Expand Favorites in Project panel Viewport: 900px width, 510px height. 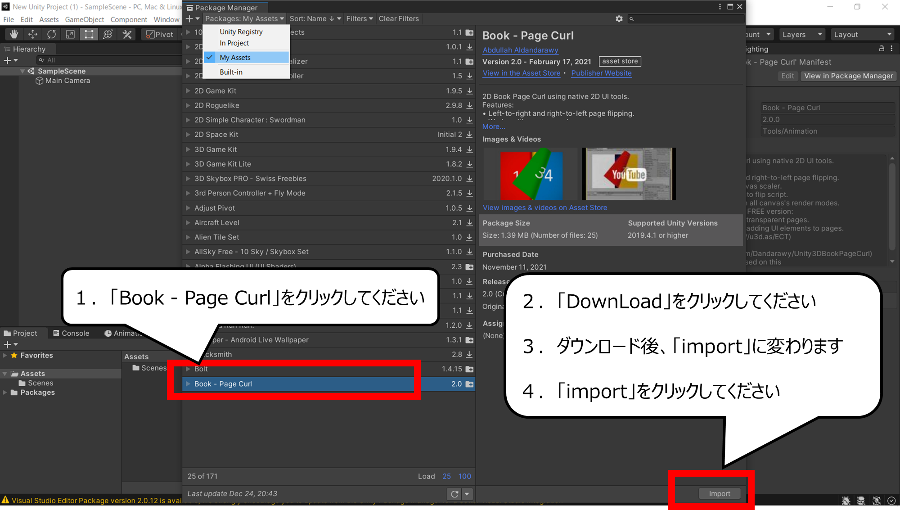(x=5, y=355)
